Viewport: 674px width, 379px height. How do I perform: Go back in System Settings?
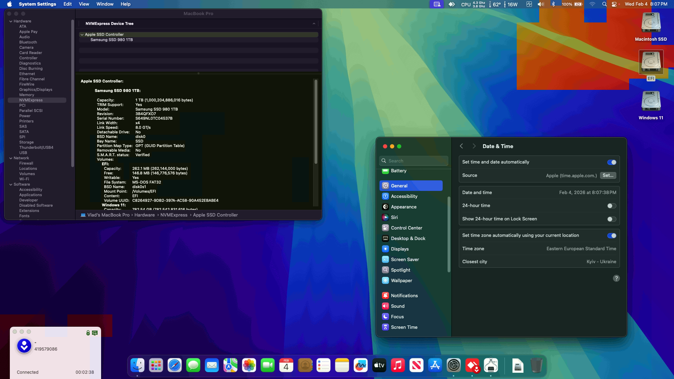[x=462, y=146]
